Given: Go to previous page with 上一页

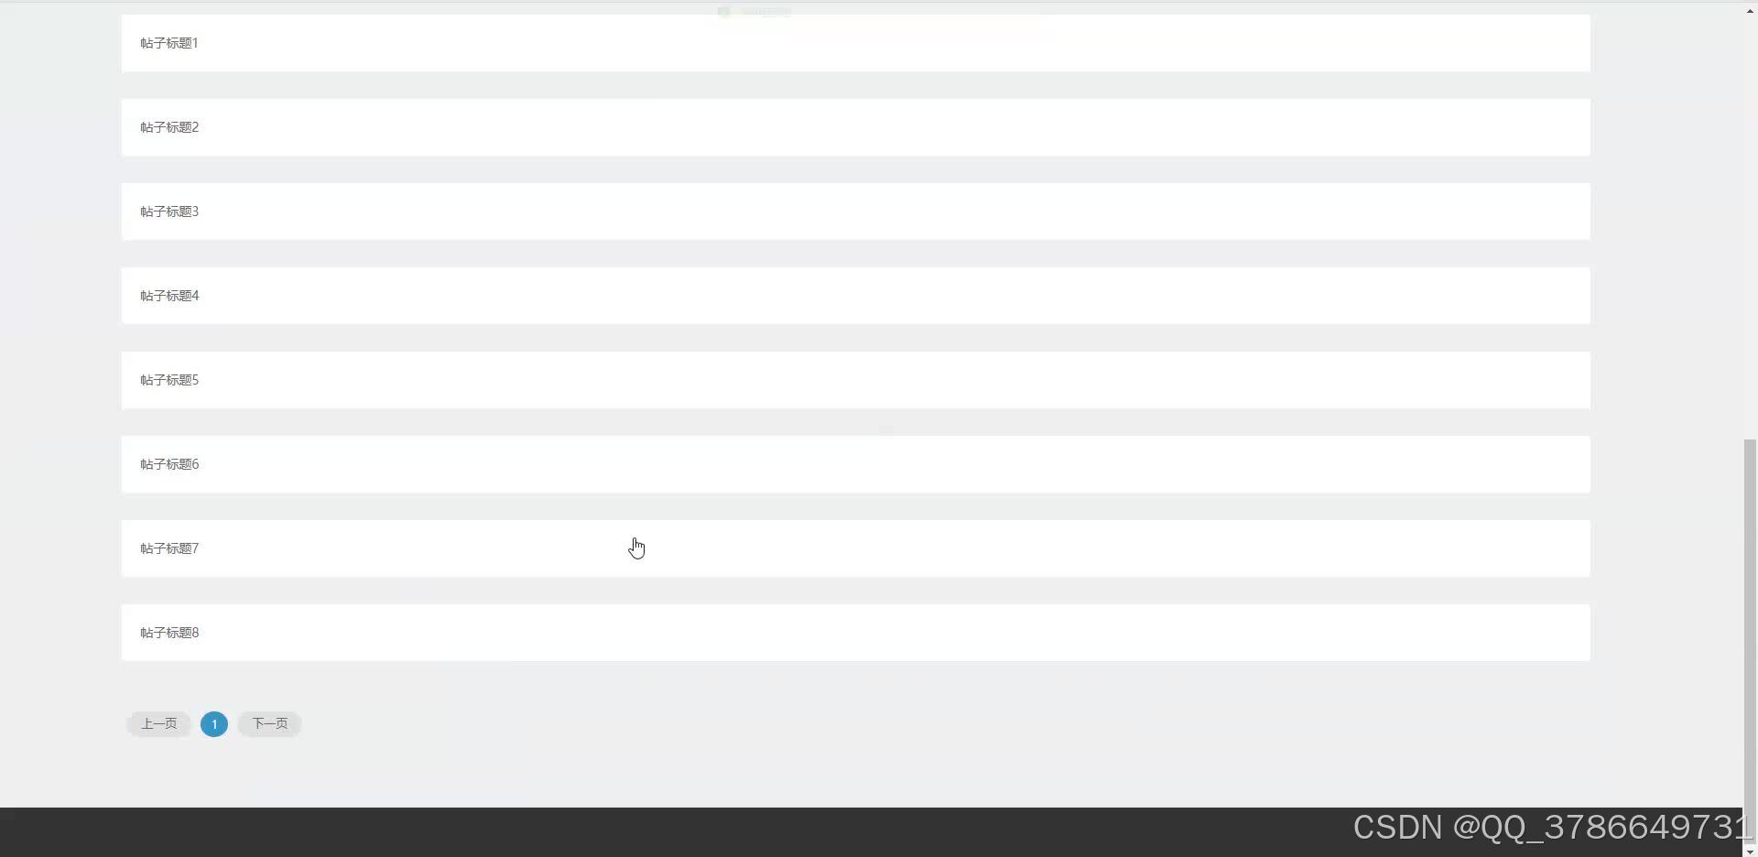Looking at the screenshot, I should click(x=158, y=724).
